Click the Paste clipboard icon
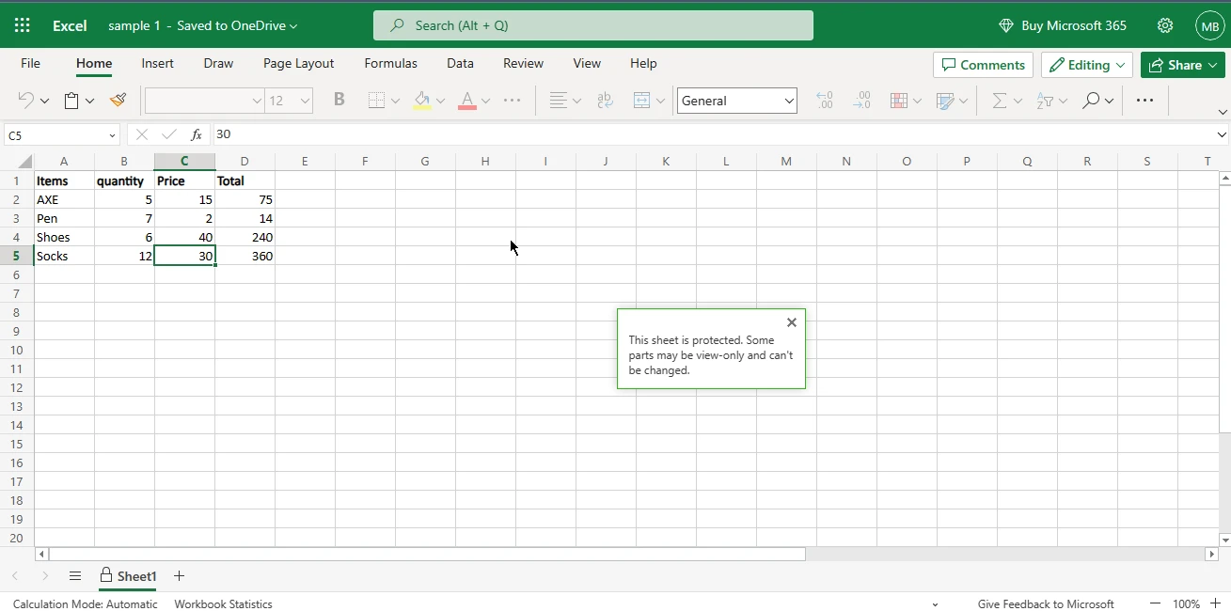Viewport: 1231px width, 611px height. pyautogui.click(x=71, y=101)
